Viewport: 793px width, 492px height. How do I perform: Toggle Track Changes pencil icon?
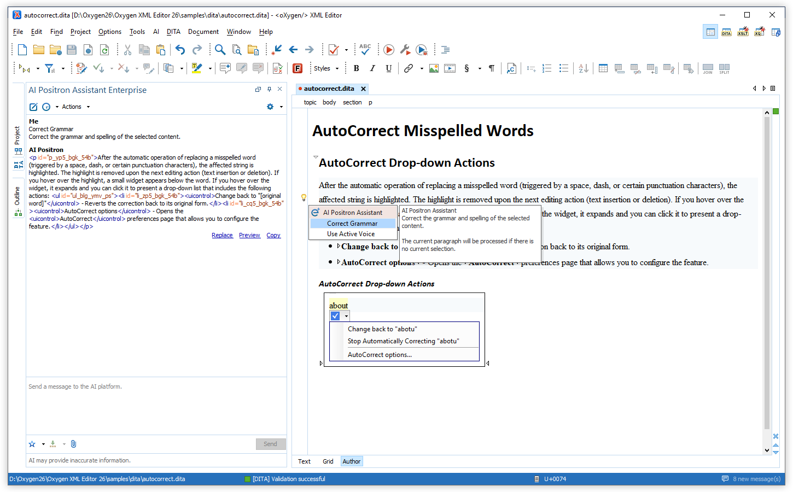81,68
